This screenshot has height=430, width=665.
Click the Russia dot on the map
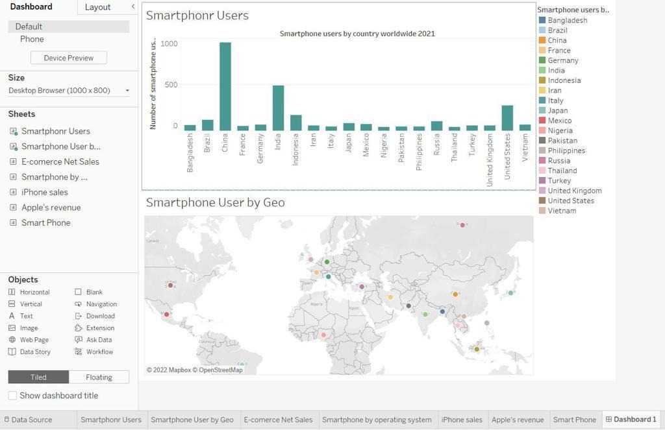462,225
